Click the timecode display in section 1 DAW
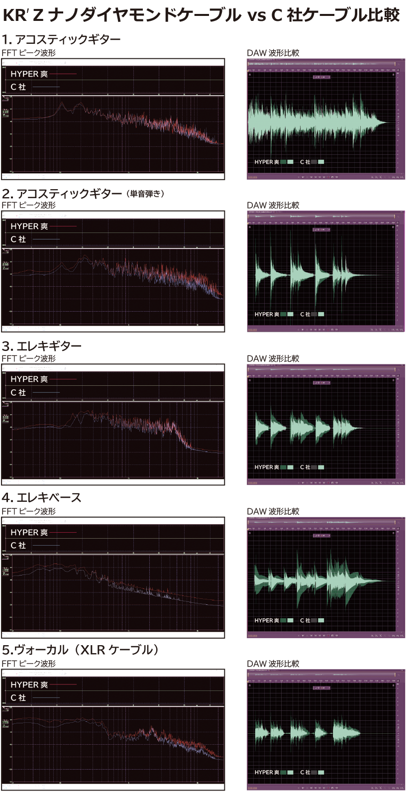Viewport: 417px width, 796px height. pos(252,177)
